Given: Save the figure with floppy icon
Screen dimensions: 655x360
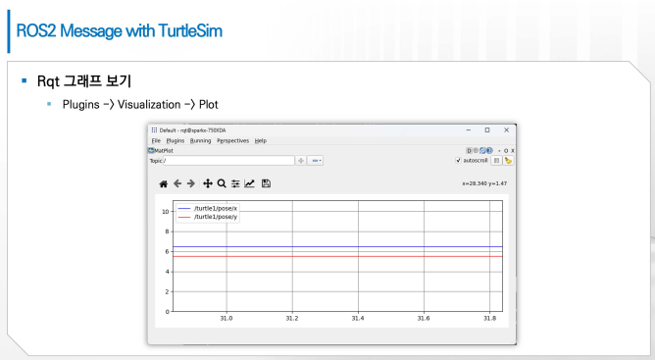Looking at the screenshot, I should click(266, 183).
